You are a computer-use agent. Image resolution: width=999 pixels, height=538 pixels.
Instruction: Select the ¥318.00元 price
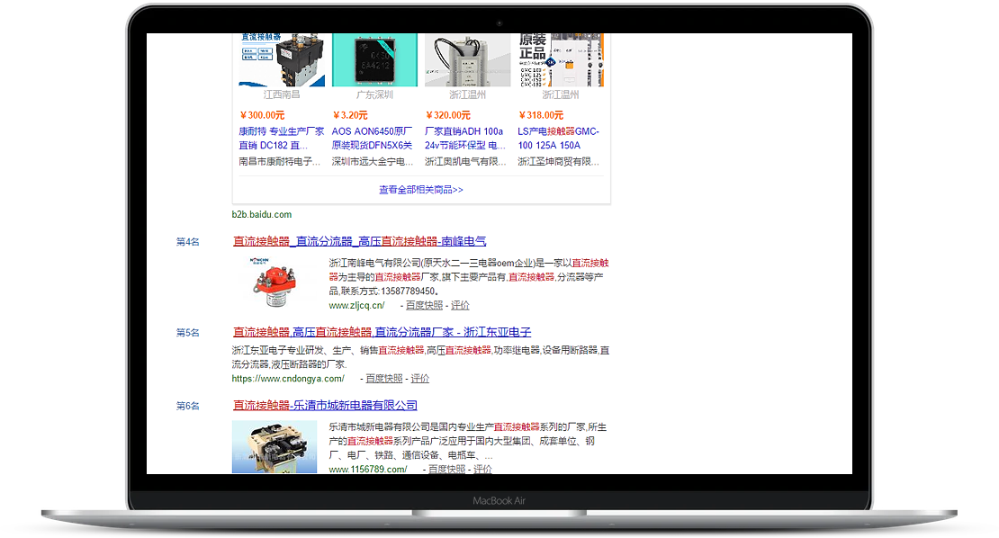point(541,115)
